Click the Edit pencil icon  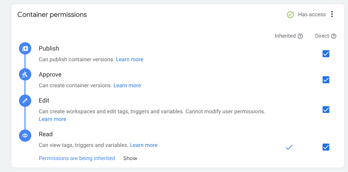coord(25,101)
